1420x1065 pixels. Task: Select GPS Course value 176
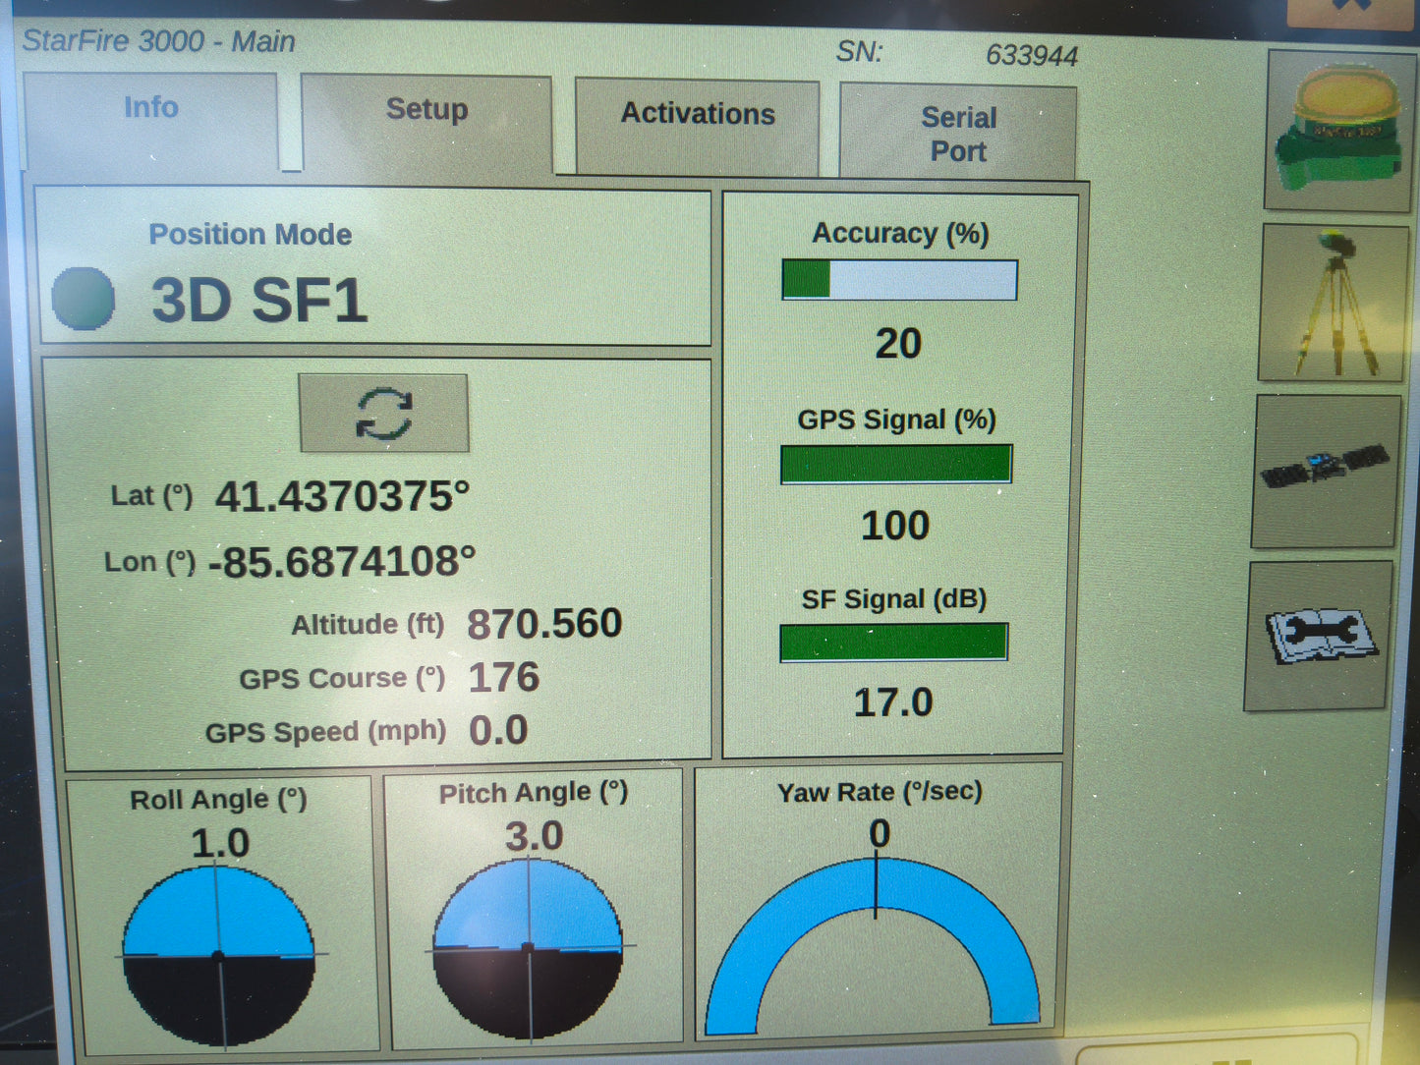tap(504, 677)
